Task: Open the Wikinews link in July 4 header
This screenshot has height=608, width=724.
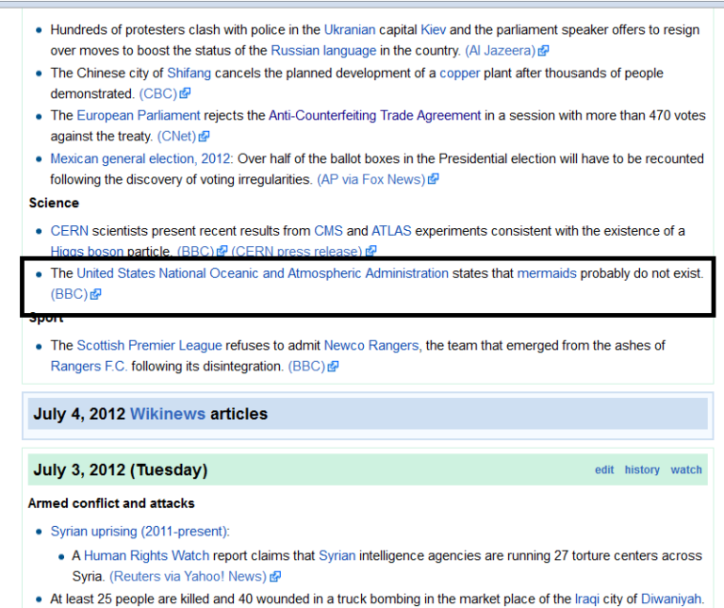Action: point(167,414)
